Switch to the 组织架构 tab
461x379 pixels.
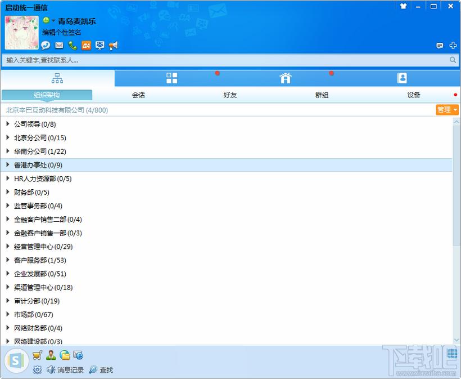click(47, 95)
